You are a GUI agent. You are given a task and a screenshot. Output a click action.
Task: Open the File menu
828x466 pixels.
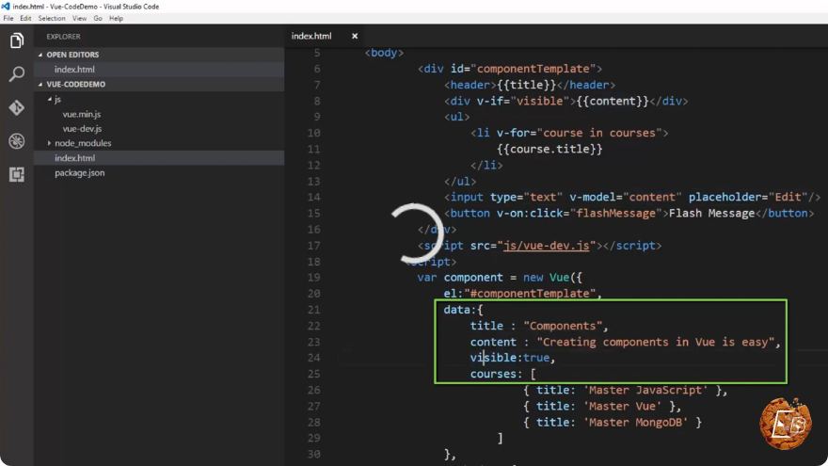coord(8,18)
